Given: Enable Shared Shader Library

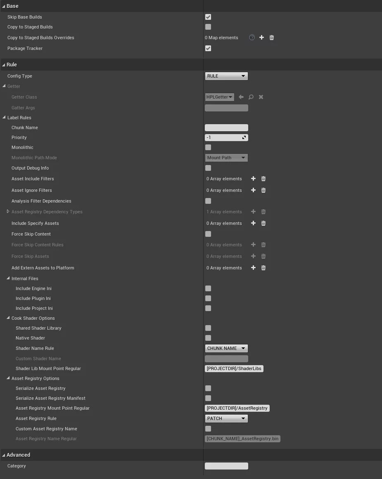Looking at the screenshot, I should pyautogui.click(x=208, y=328).
